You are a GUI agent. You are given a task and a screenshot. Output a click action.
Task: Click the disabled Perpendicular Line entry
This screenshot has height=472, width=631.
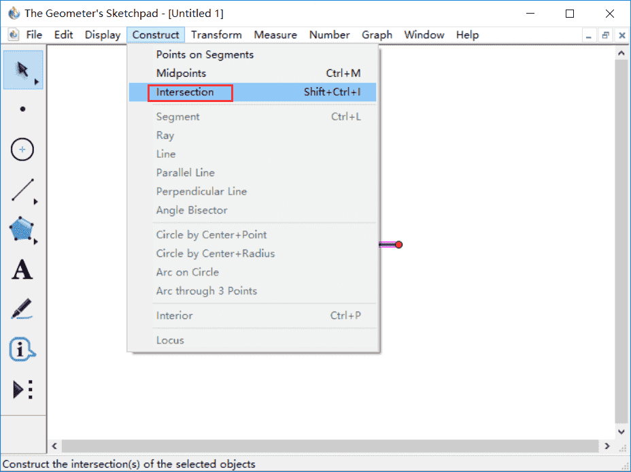click(253, 192)
